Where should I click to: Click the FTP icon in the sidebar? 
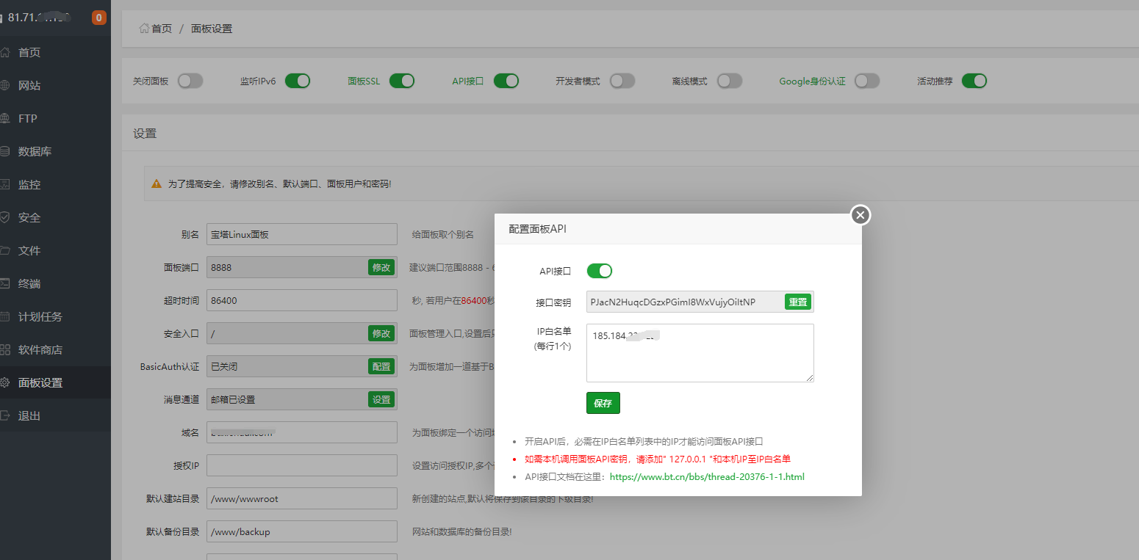(4, 118)
